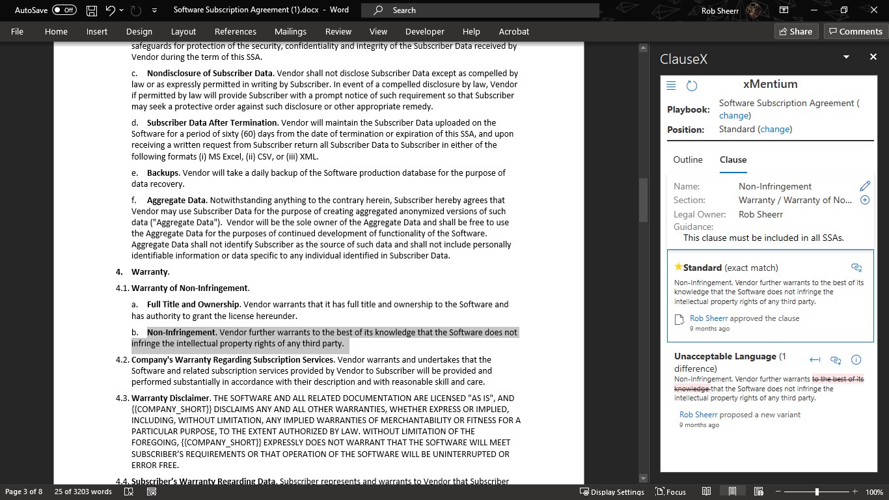
Task: Click the insert arrow icon for Unacceptable Language
Action: [x=815, y=359]
